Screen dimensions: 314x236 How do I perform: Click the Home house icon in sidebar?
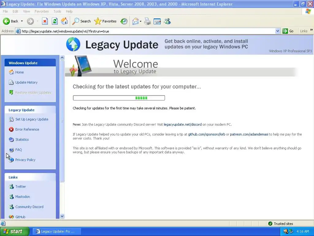point(11,72)
